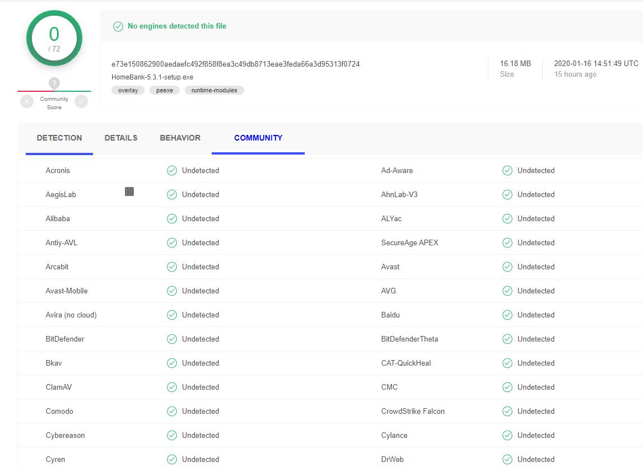Click the 'No engines detected this file' message
Viewport: 643px width, 467px height.
point(177,26)
